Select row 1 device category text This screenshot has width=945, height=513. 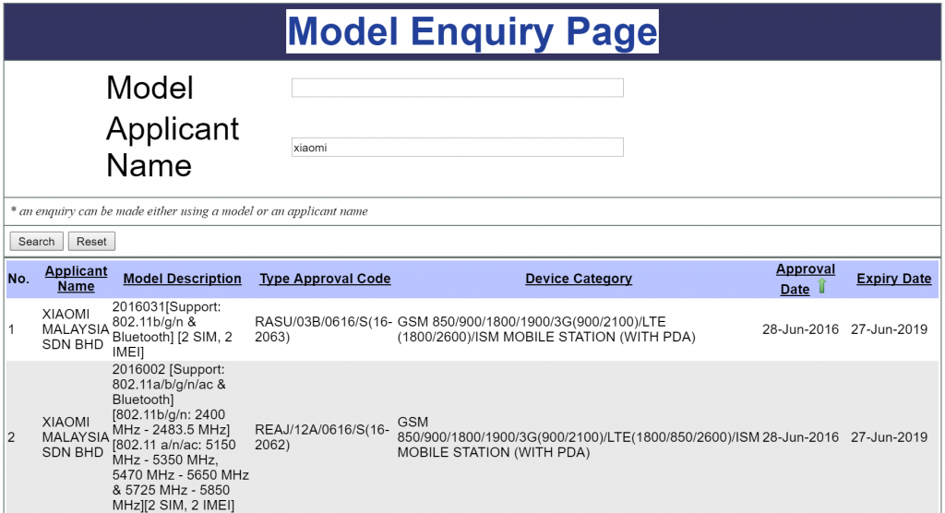click(546, 329)
